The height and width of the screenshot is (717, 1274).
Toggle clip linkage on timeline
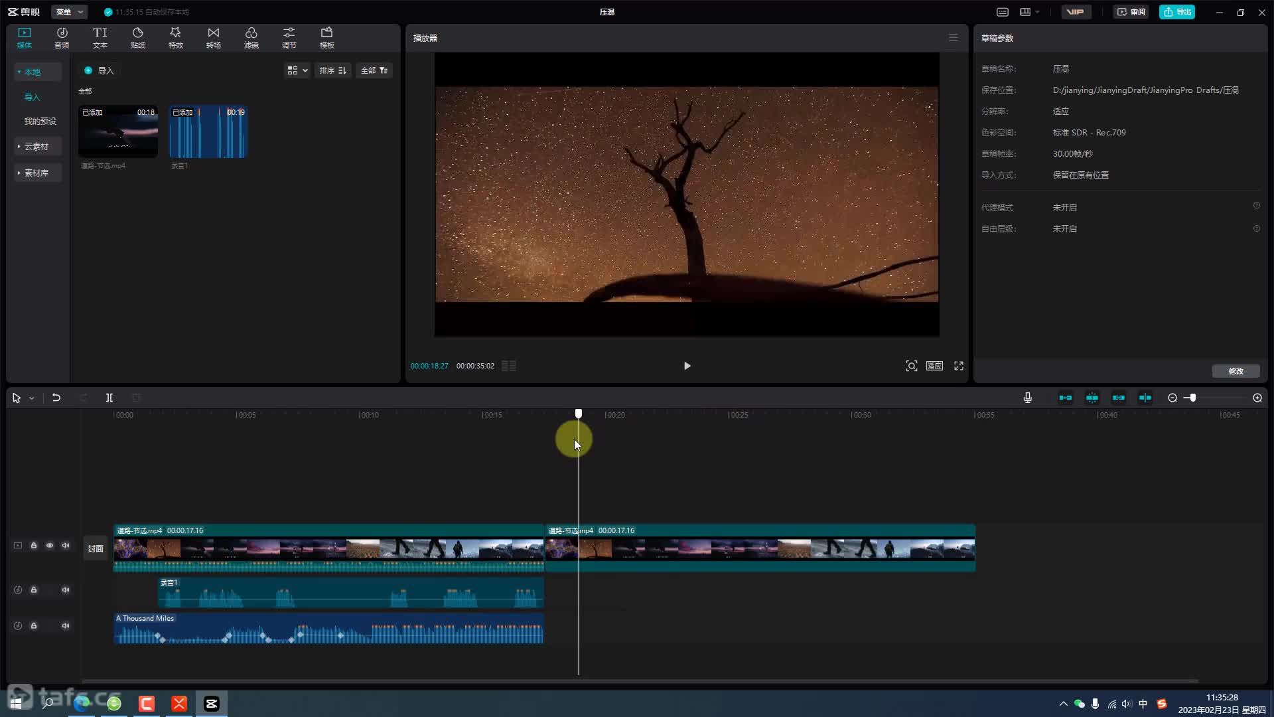tap(1118, 398)
